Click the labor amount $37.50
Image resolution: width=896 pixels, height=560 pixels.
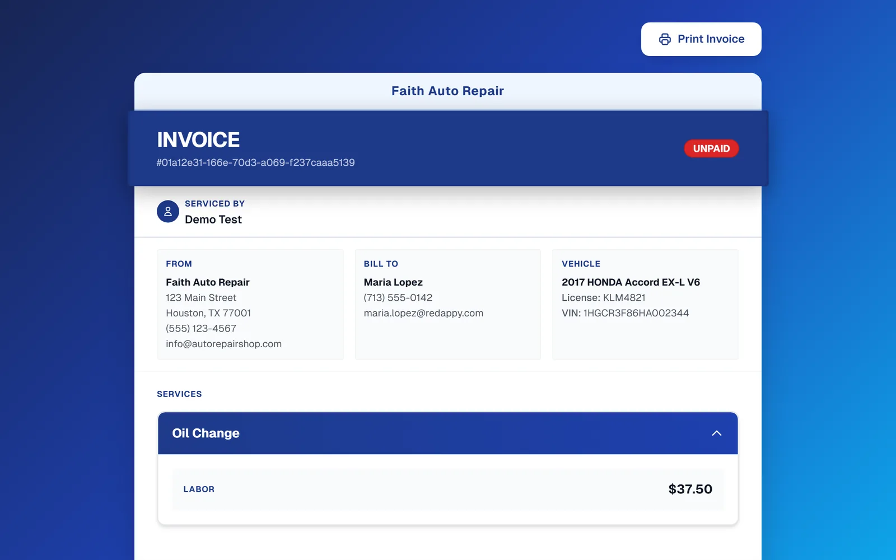click(x=690, y=489)
